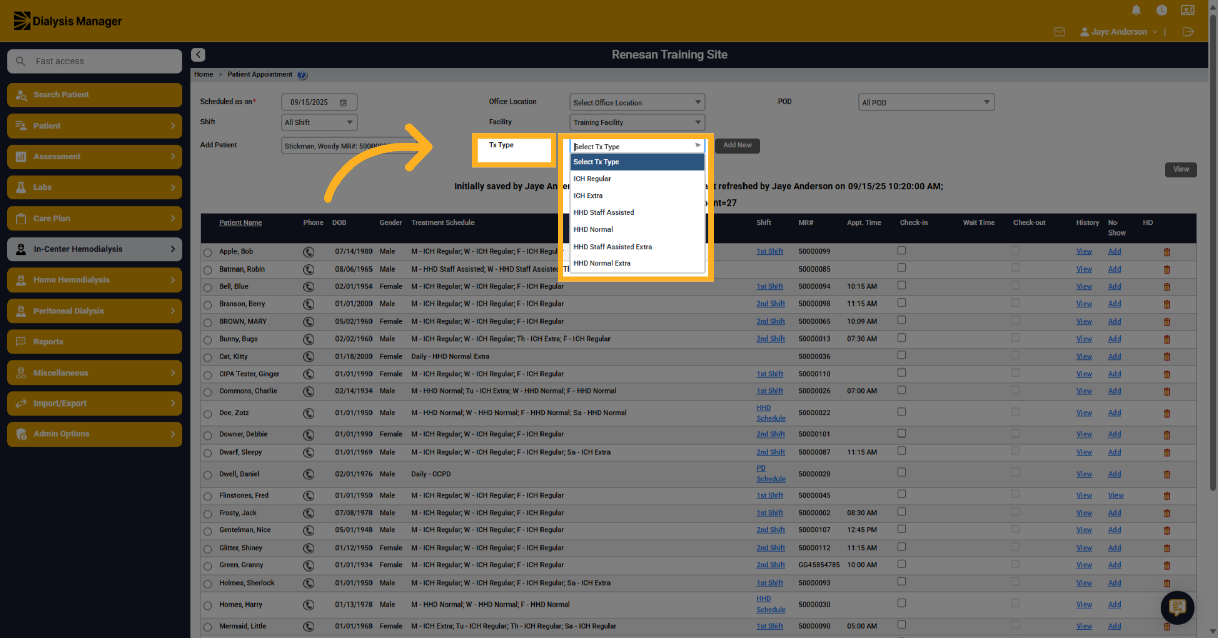The height and width of the screenshot is (638, 1218).
Task: Click phone icon for Cat, Kitty
Action: coord(309,357)
